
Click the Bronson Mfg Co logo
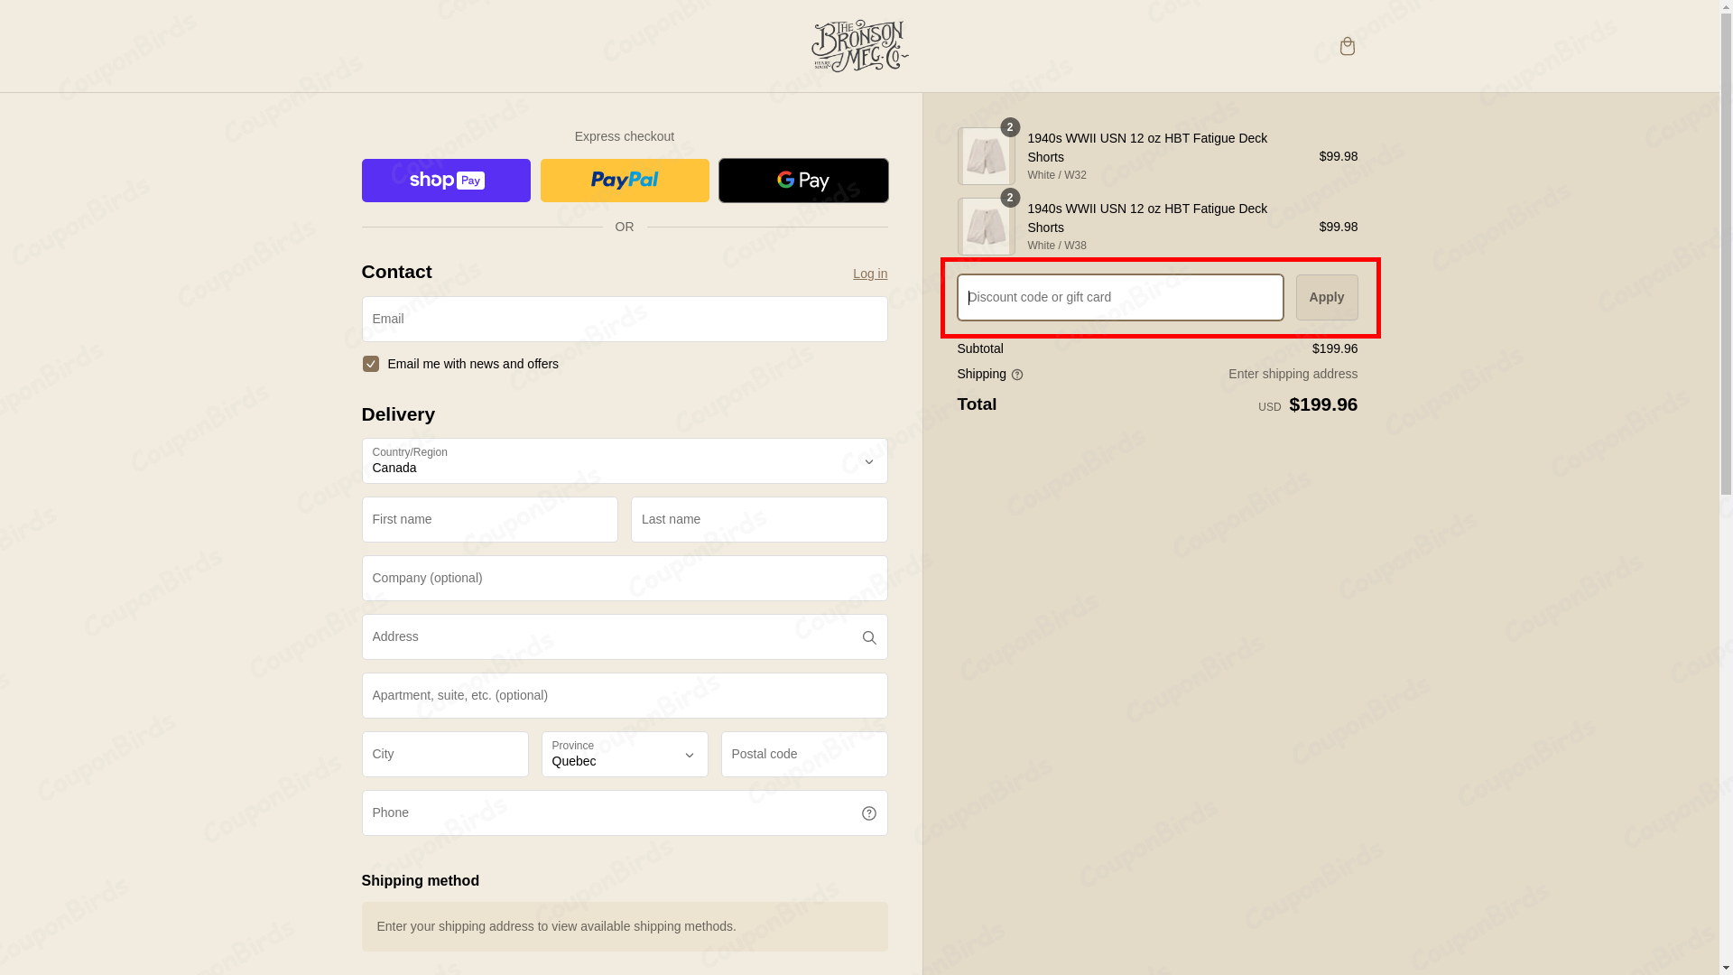pos(859,46)
